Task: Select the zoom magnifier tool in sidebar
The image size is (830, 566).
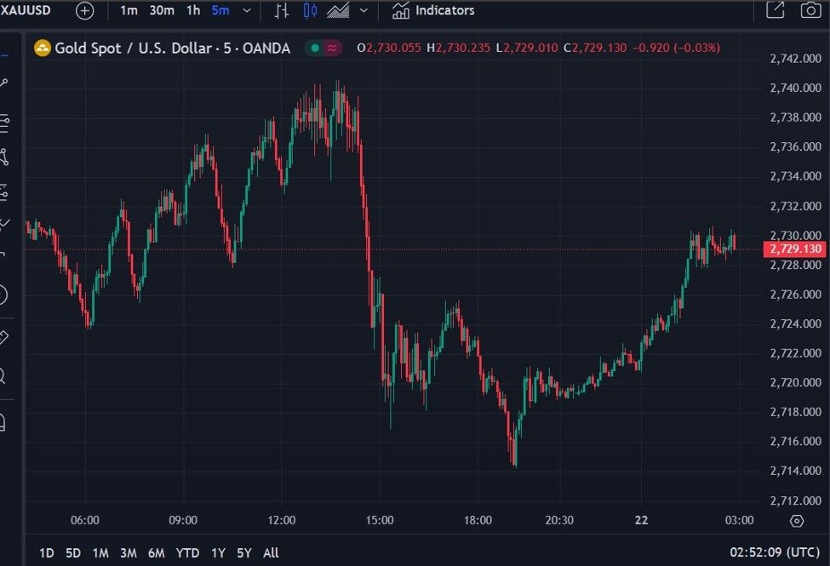Action: tap(3, 375)
